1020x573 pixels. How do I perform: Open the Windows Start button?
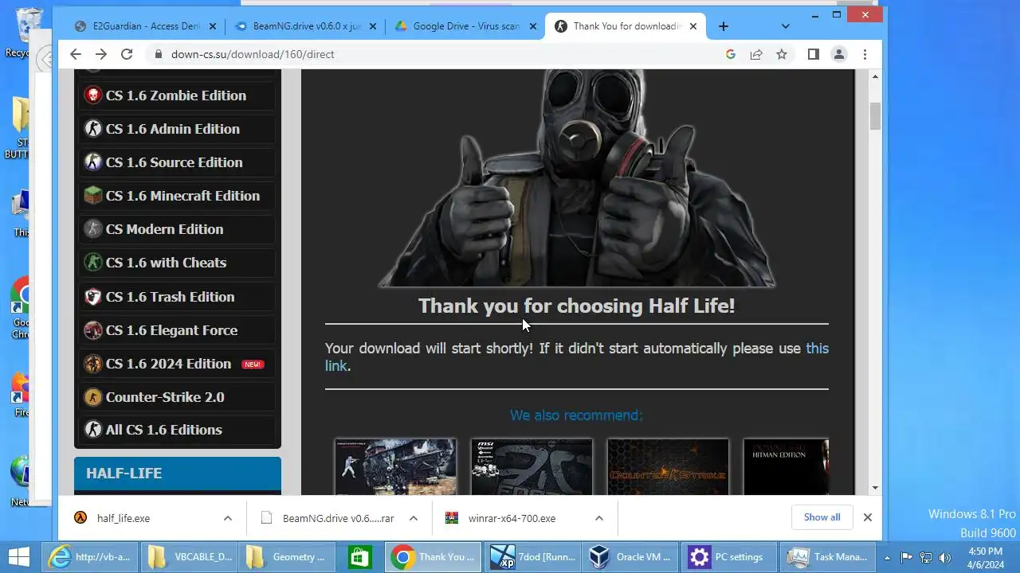tap(18, 556)
